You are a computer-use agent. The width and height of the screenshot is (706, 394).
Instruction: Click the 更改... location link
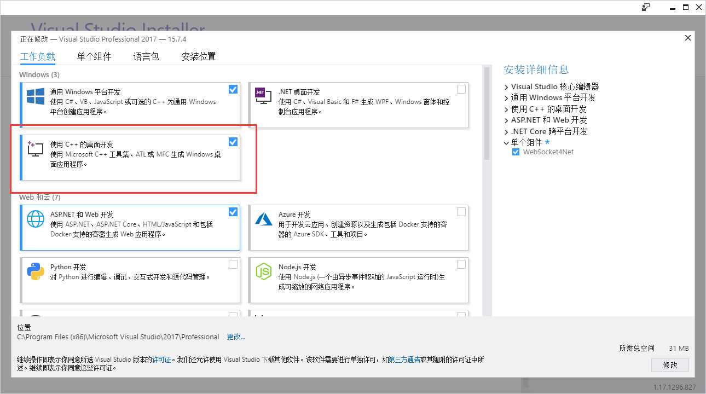236,337
